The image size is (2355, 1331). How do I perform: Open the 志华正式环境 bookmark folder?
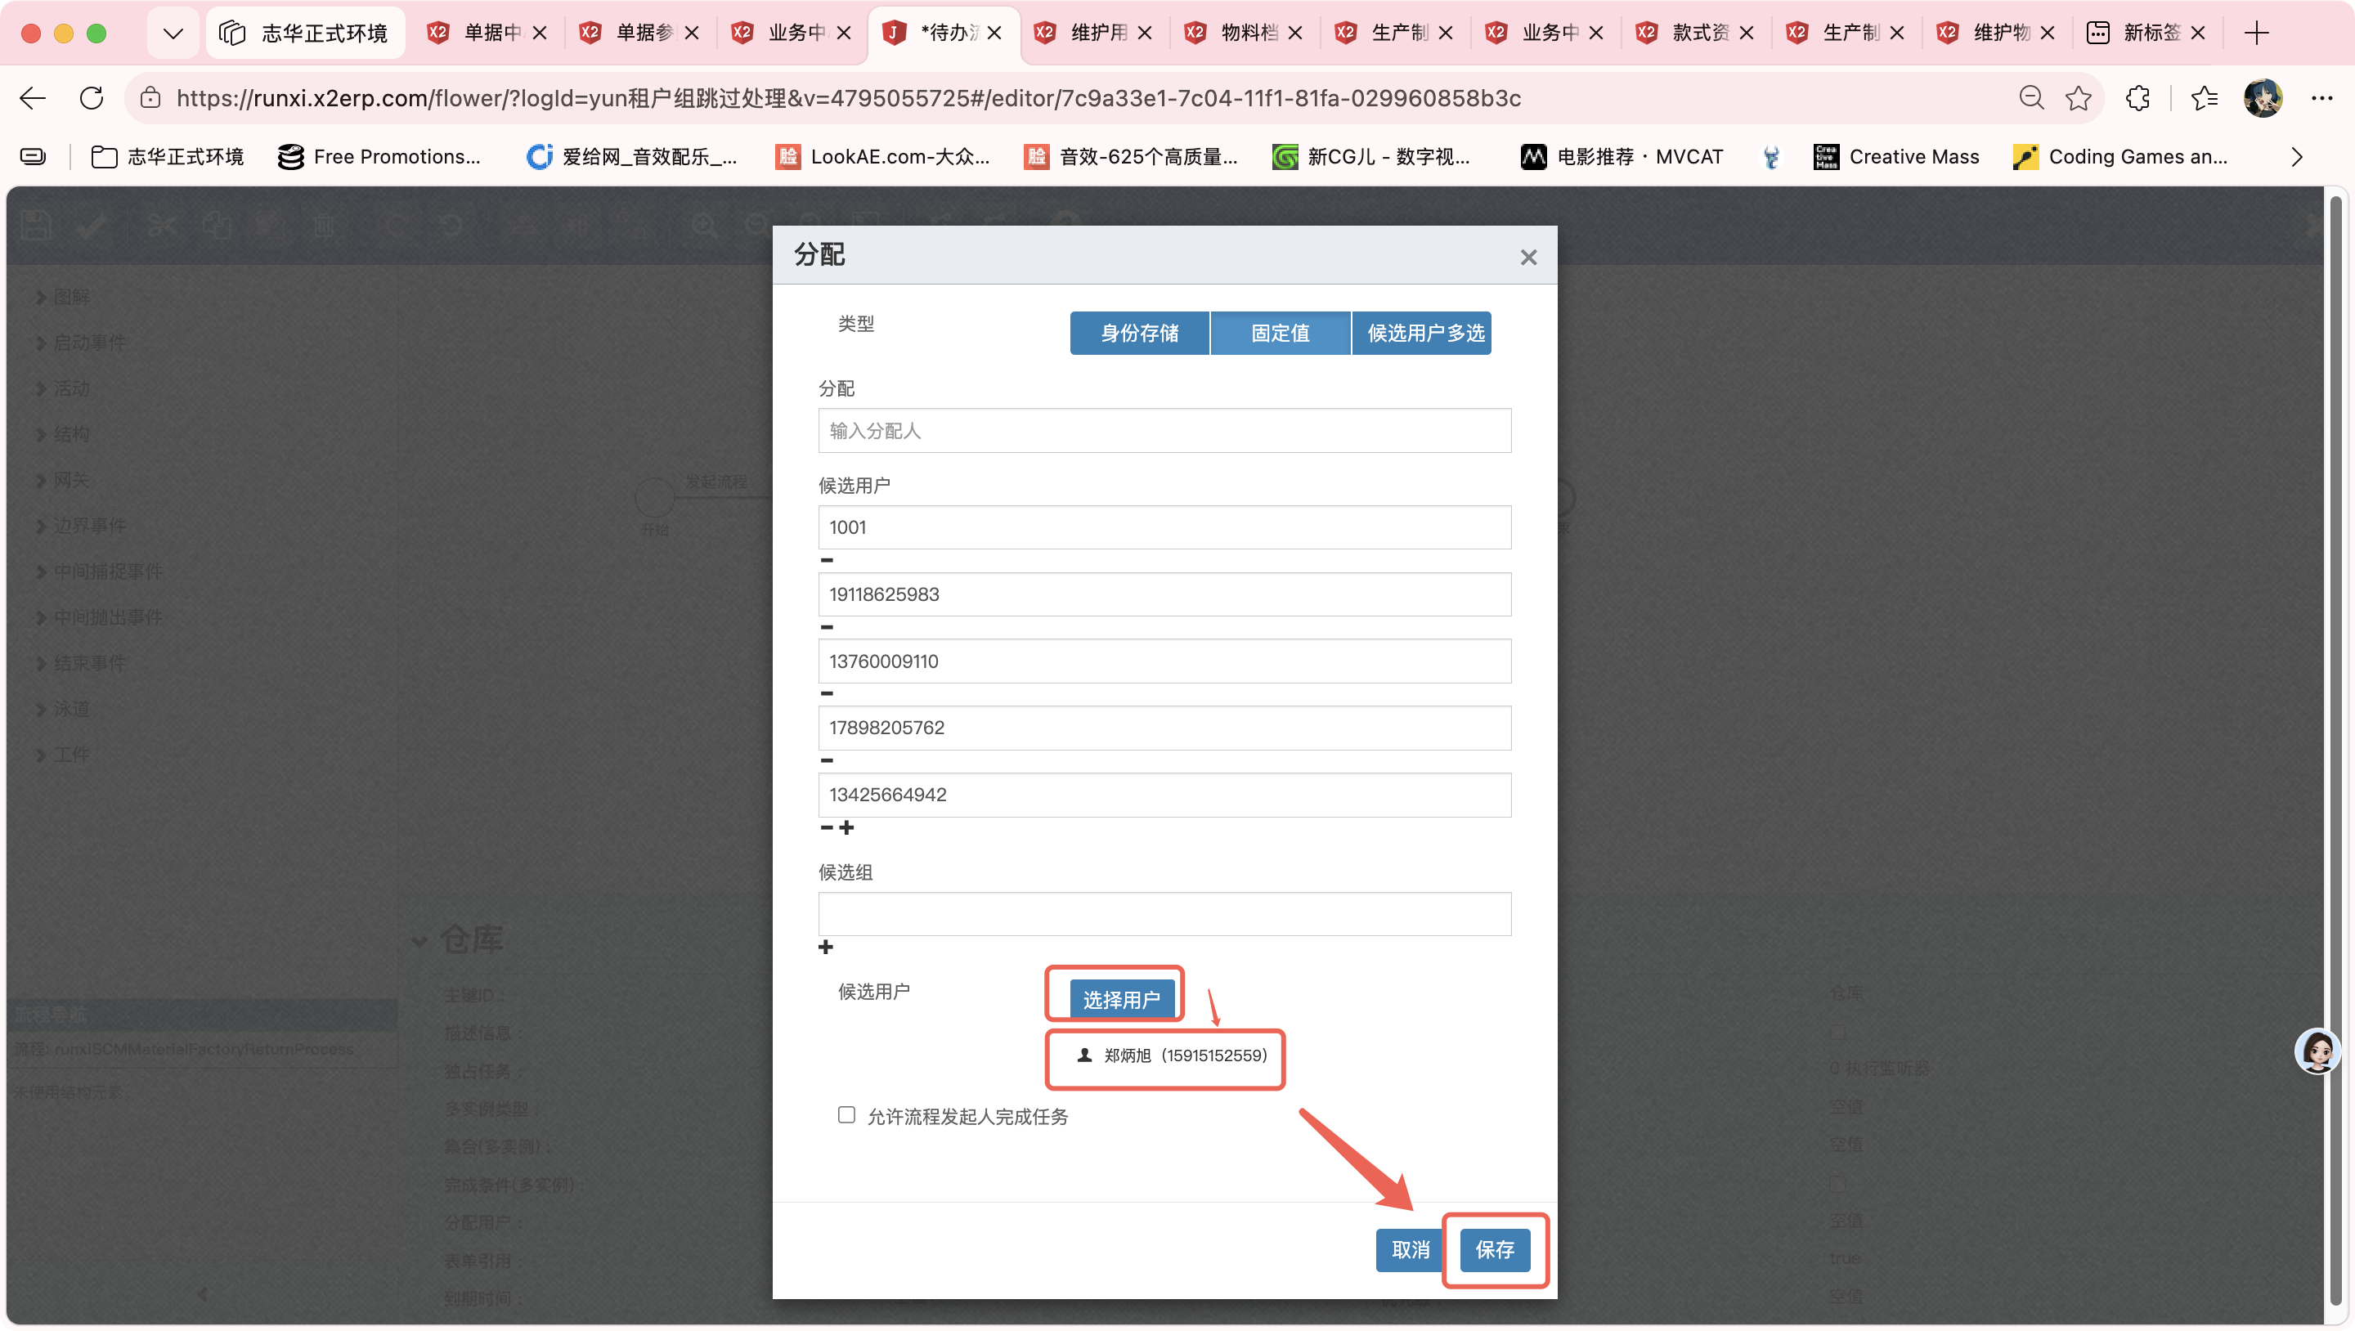point(168,157)
